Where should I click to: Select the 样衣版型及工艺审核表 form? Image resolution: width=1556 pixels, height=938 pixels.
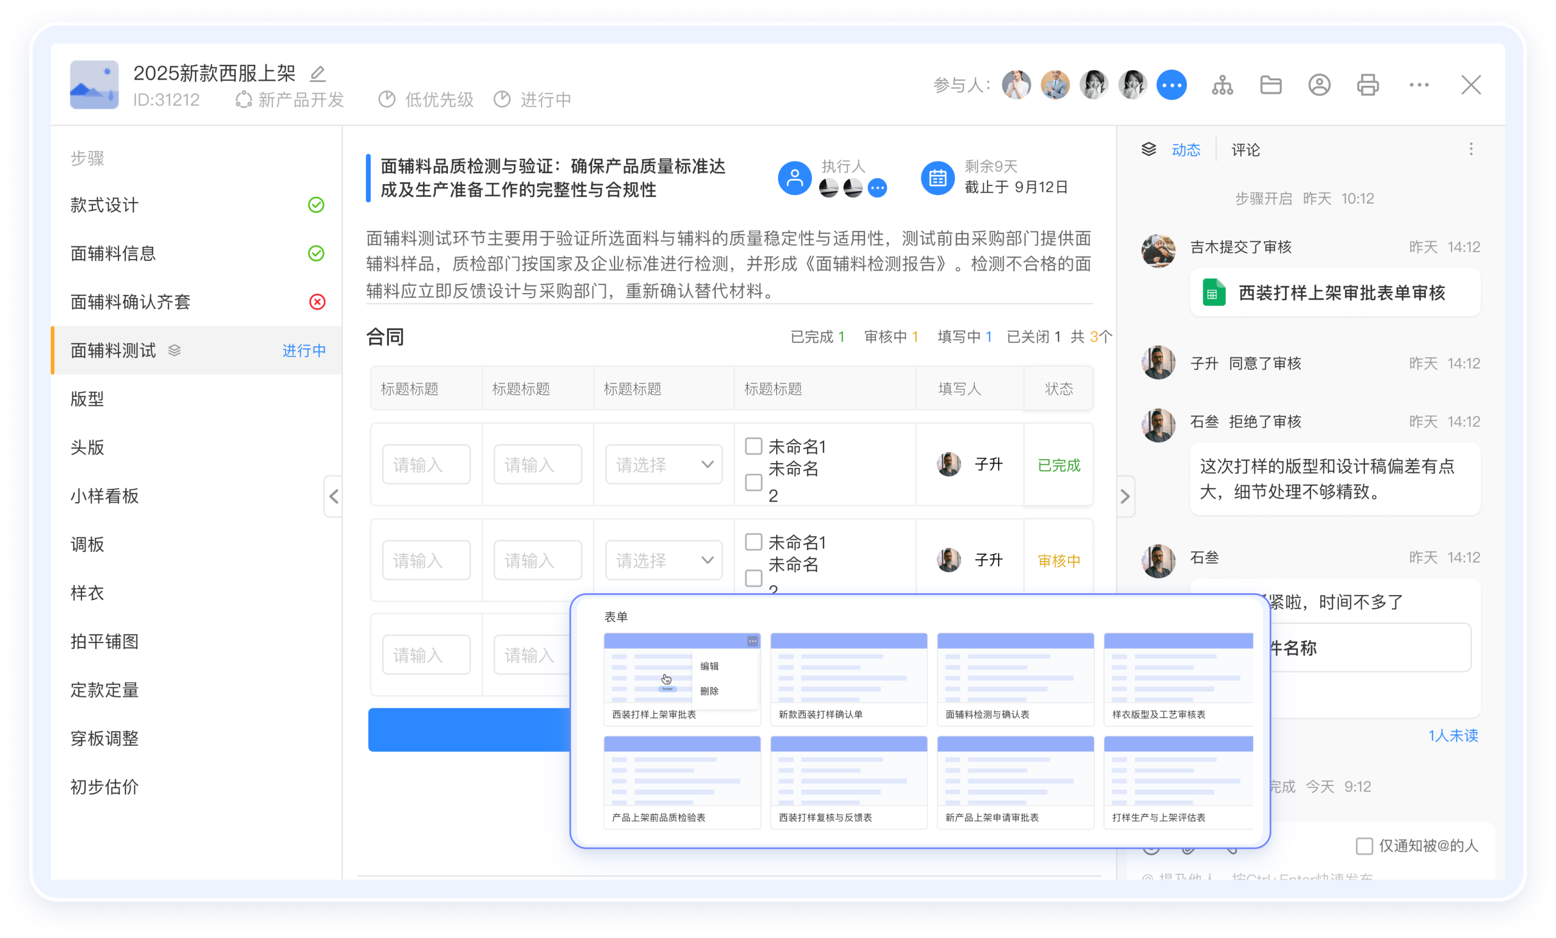(1179, 679)
